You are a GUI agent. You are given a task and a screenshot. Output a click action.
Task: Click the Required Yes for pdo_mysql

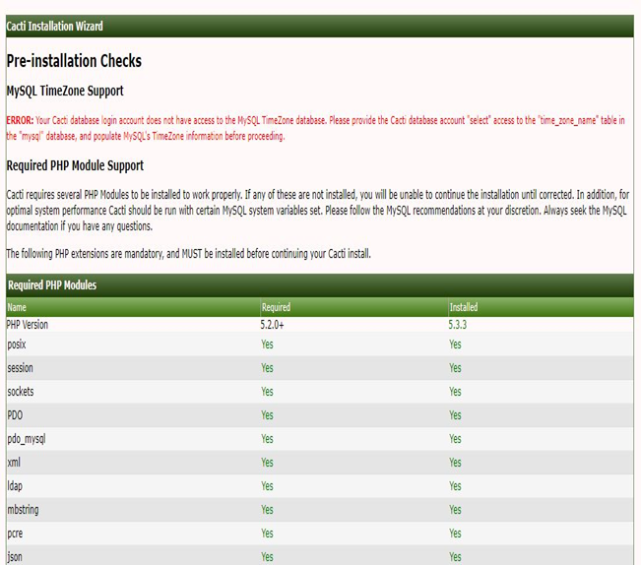coord(268,439)
